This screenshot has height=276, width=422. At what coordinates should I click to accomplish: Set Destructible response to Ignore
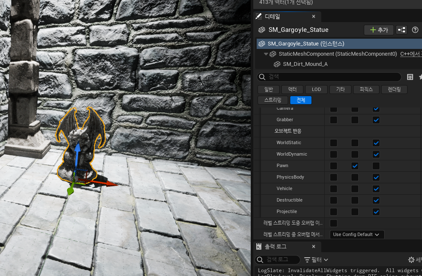tap(334, 200)
